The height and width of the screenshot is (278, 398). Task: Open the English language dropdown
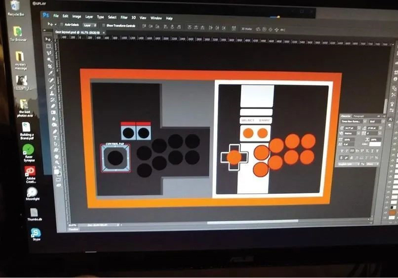tap(350, 164)
